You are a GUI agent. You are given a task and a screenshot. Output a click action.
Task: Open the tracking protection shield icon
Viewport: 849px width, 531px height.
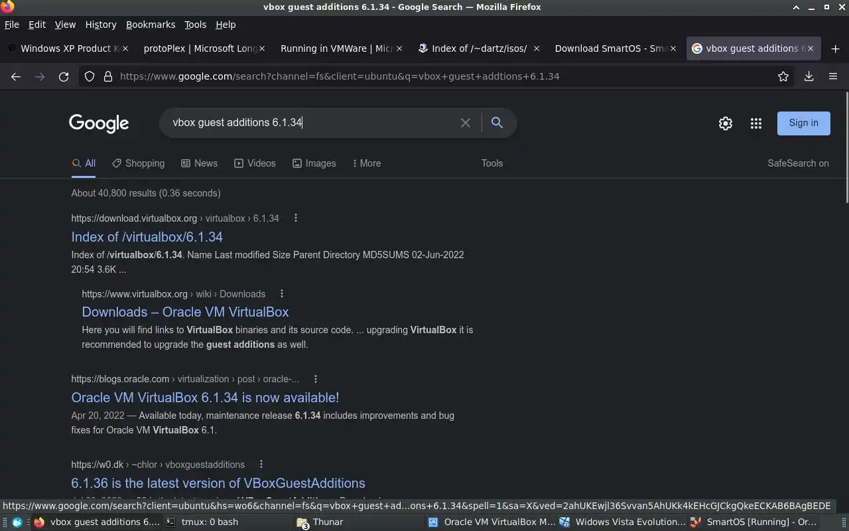tap(90, 76)
